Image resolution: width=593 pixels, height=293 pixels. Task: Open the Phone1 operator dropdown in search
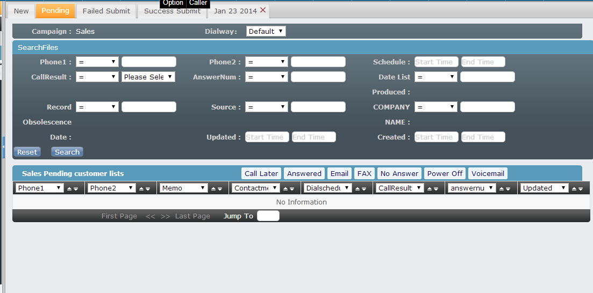[97, 62]
